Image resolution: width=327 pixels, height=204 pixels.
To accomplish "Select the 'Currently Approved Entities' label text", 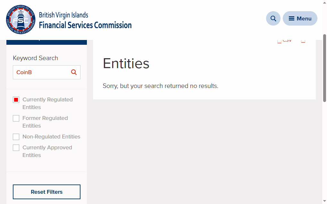I will point(47,151).
